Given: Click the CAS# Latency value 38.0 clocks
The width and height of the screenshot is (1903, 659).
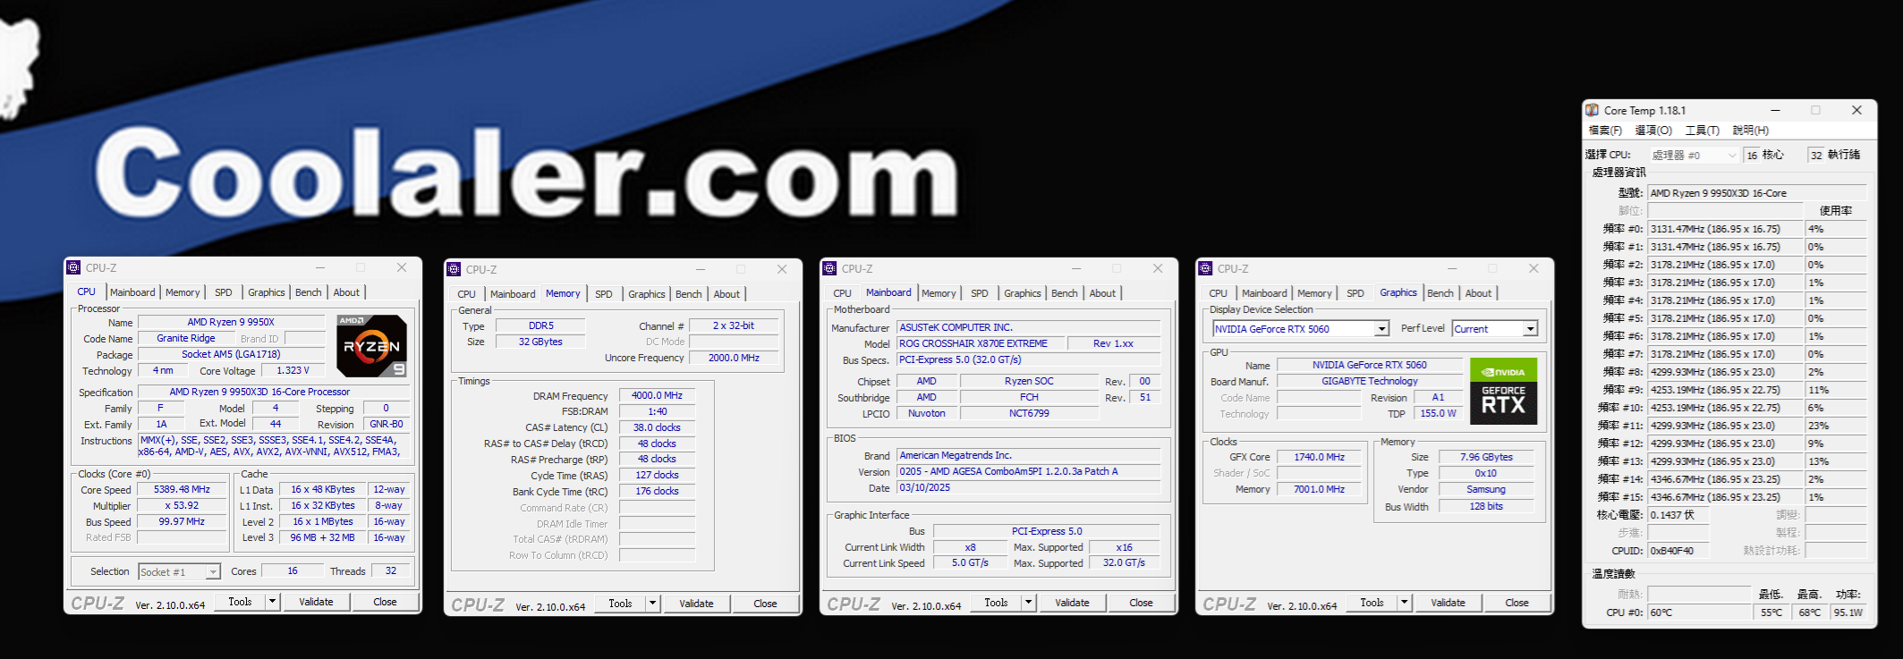Looking at the screenshot, I should (657, 427).
